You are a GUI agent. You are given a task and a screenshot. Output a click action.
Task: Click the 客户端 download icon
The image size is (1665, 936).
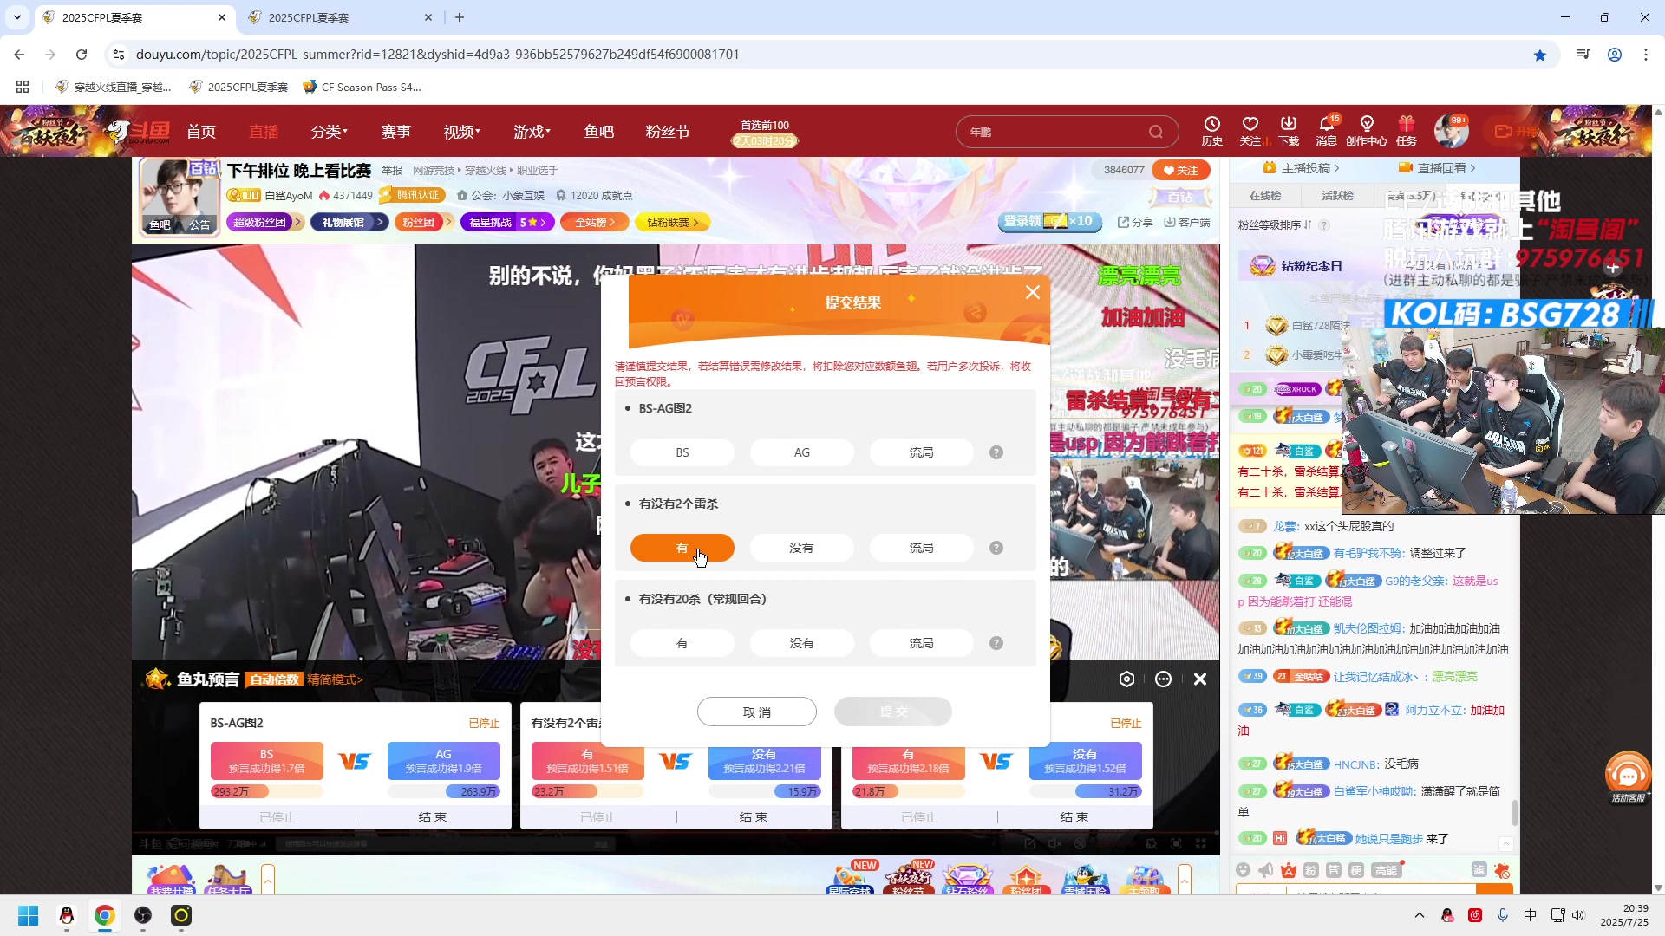click(1187, 222)
